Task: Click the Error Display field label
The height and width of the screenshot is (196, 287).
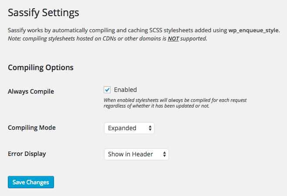Action: tap(27, 154)
